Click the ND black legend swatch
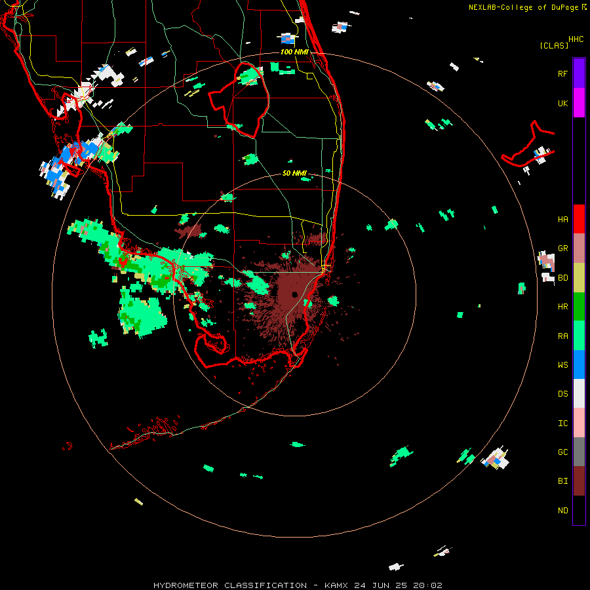Viewport: 590px width, 590px height. tap(579, 510)
